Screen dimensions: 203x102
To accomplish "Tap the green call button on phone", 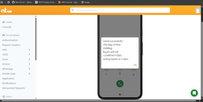I will tap(120, 84).
